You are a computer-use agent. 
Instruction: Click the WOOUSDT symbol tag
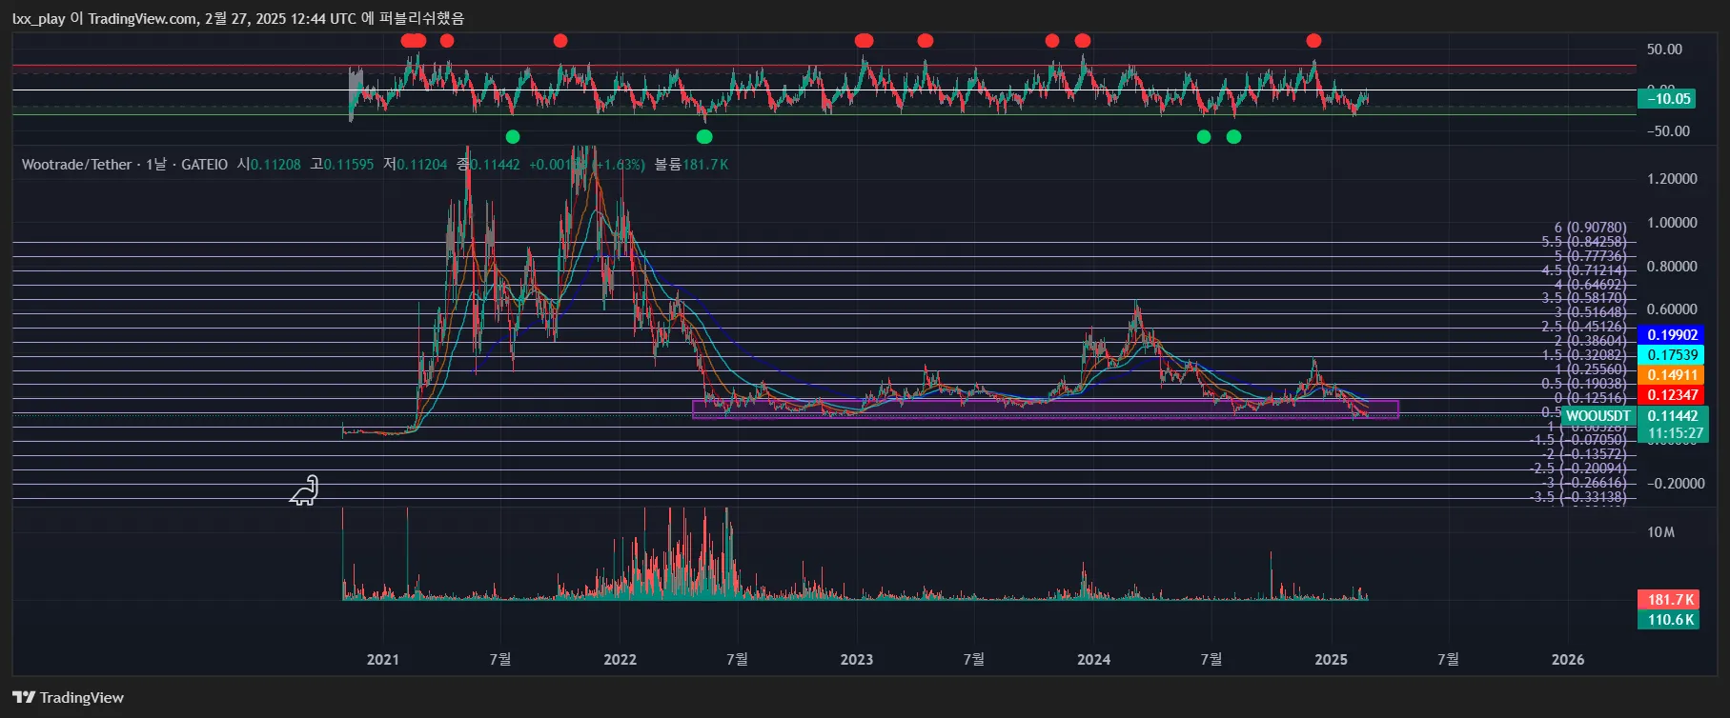coord(1598,416)
